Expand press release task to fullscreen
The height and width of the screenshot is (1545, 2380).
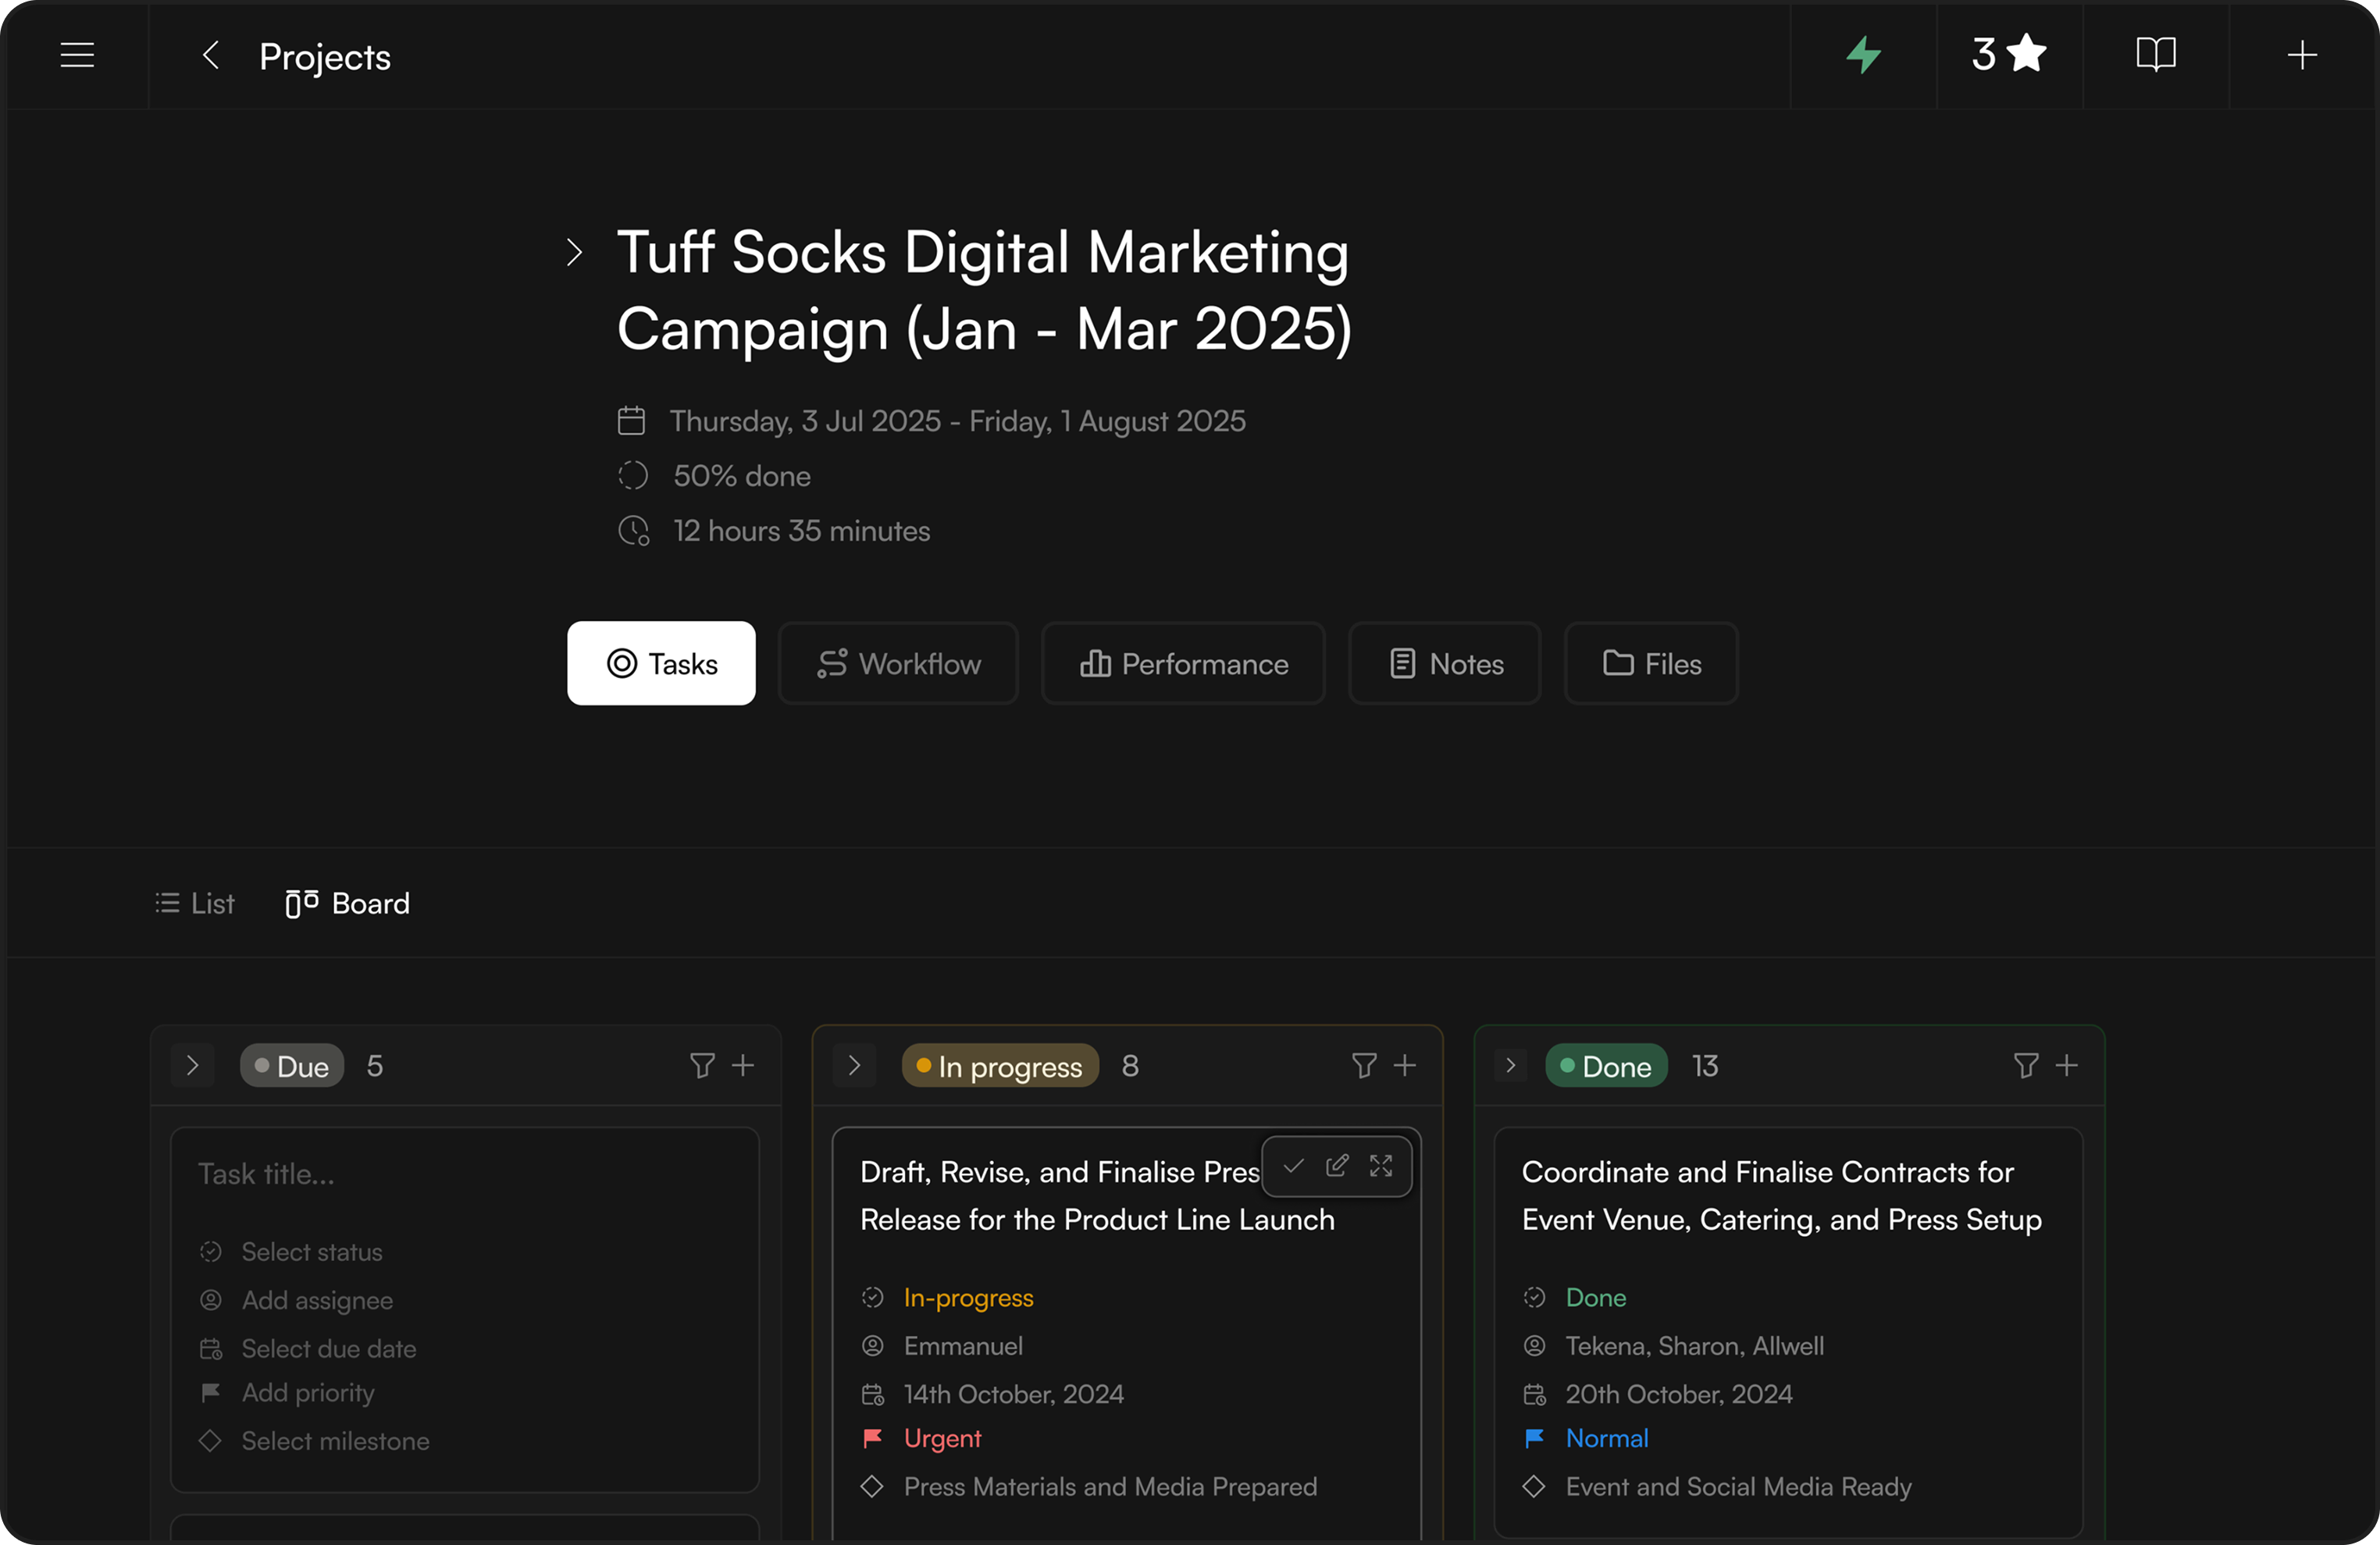tap(1381, 1165)
